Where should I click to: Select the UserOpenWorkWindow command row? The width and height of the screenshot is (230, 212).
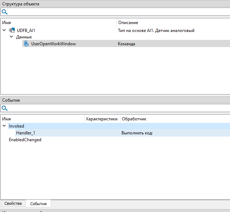54,44
